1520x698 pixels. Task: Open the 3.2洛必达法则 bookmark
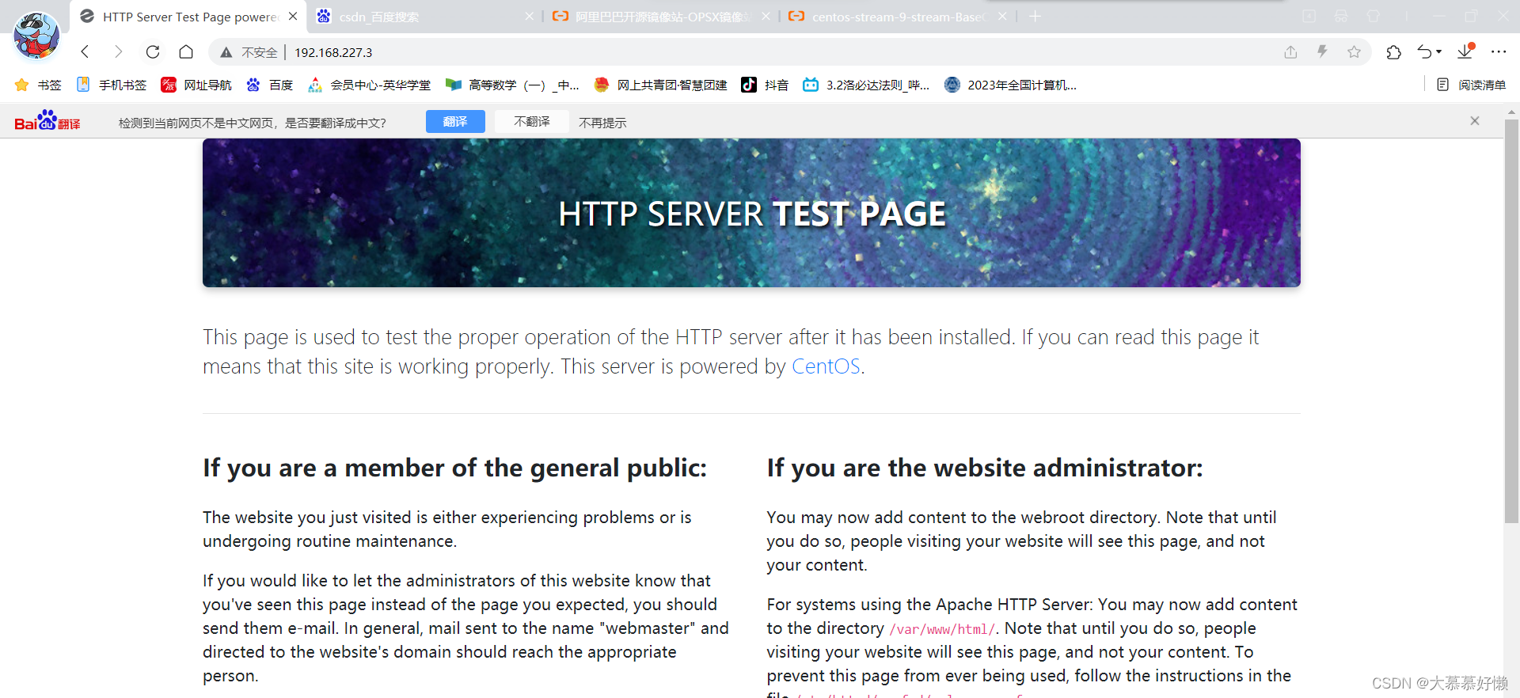pyautogui.click(x=866, y=85)
